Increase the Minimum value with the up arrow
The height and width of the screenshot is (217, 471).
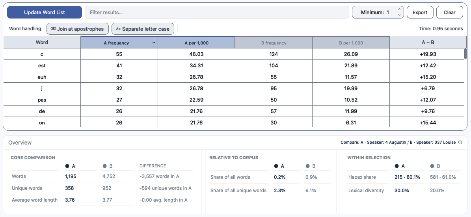[399, 9]
